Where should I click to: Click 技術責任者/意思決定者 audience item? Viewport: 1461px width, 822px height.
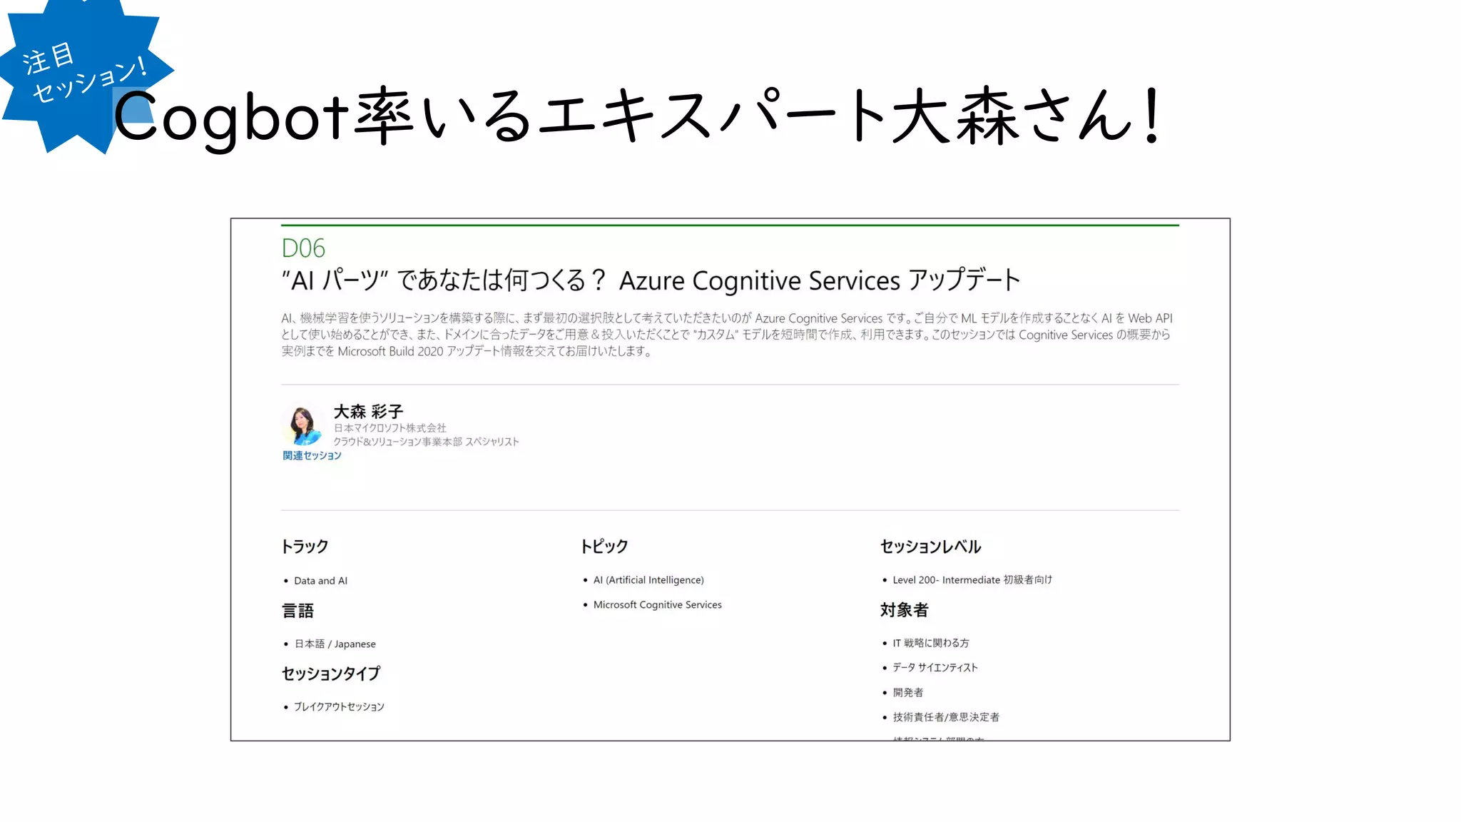click(x=946, y=717)
